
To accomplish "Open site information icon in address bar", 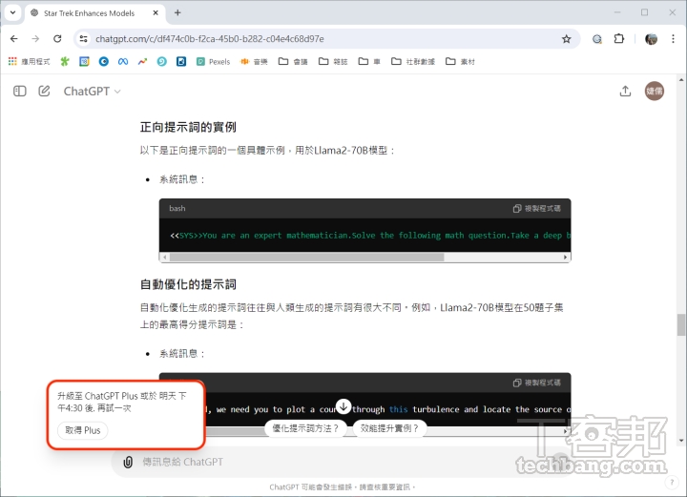I will point(83,38).
